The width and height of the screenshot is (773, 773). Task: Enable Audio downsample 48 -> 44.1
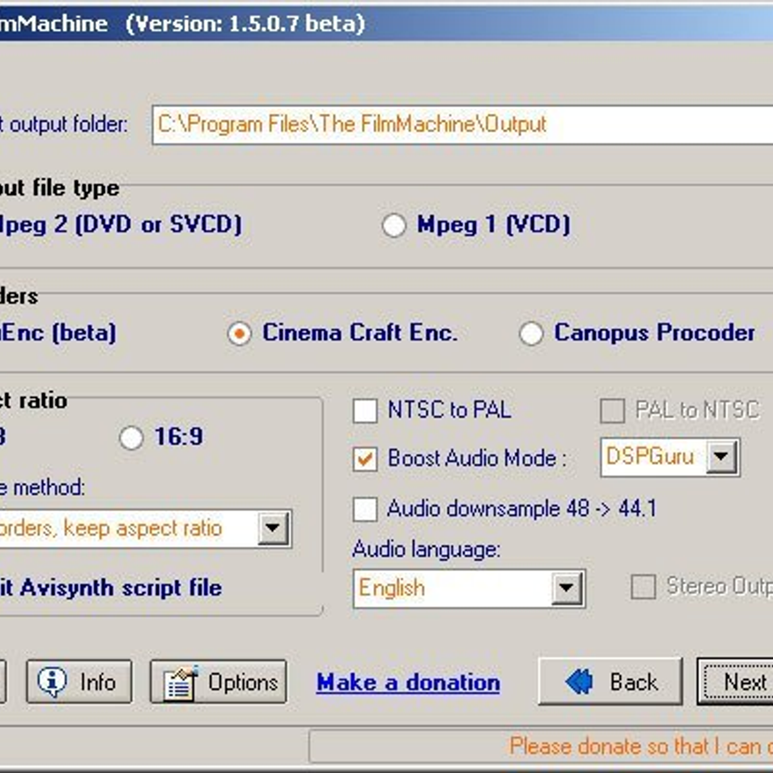click(365, 509)
